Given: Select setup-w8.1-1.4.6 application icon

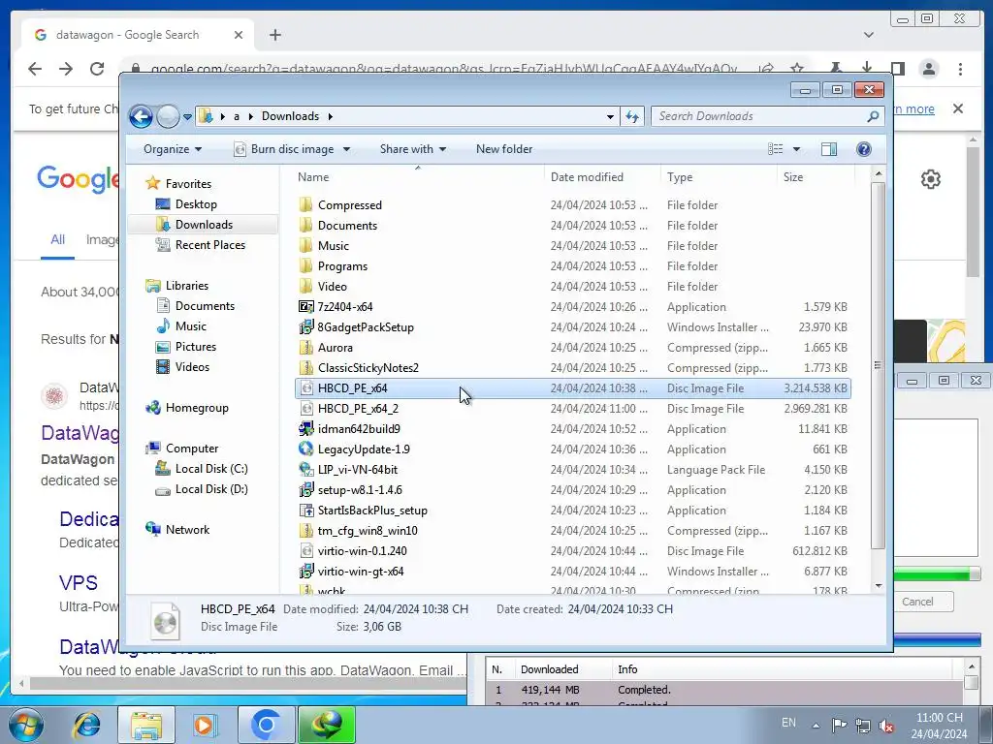Looking at the screenshot, I should (305, 489).
